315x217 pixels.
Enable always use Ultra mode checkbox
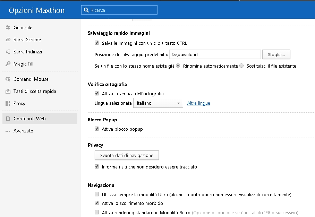coord(97,194)
